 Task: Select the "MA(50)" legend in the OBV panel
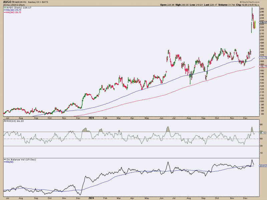tap(10, 162)
